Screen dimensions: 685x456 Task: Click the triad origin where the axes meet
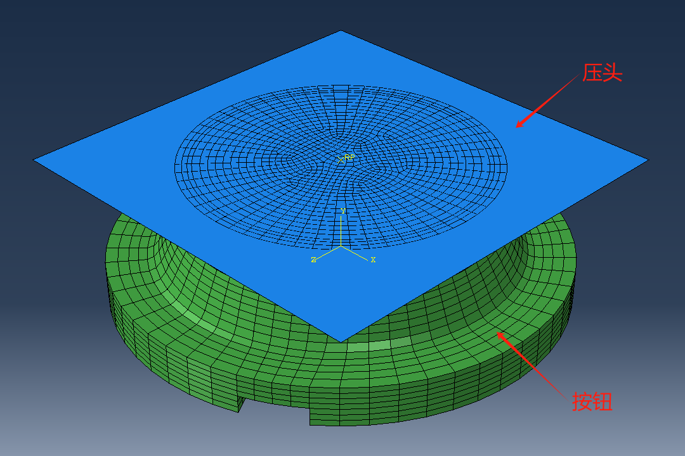[x=342, y=246]
